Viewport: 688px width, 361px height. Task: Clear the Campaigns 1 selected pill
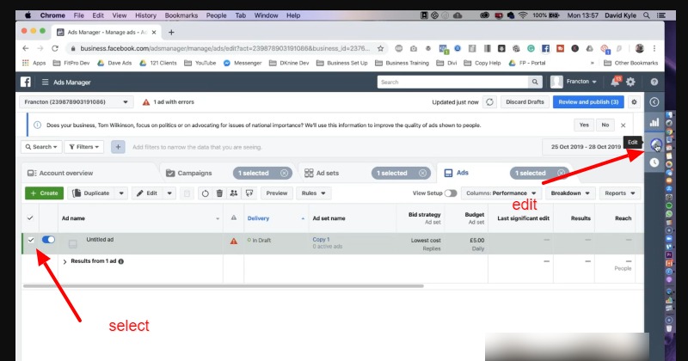[x=285, y=174]
